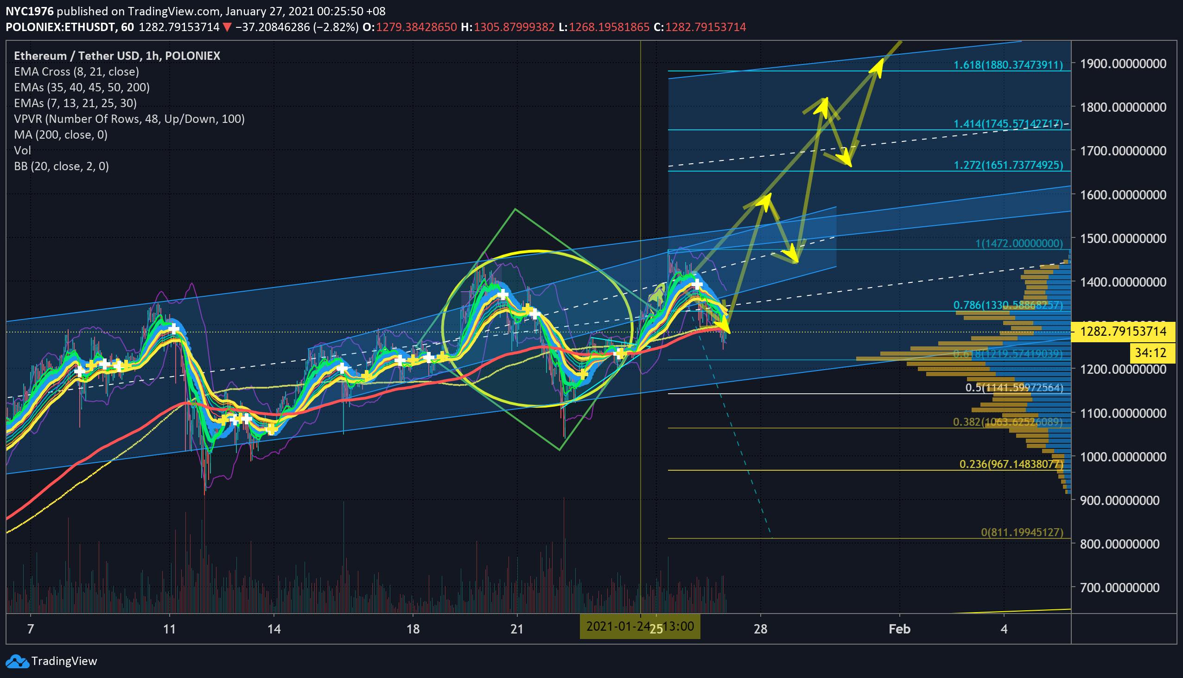Click the 1900.00000000 price axis tick

(1123, 64)
